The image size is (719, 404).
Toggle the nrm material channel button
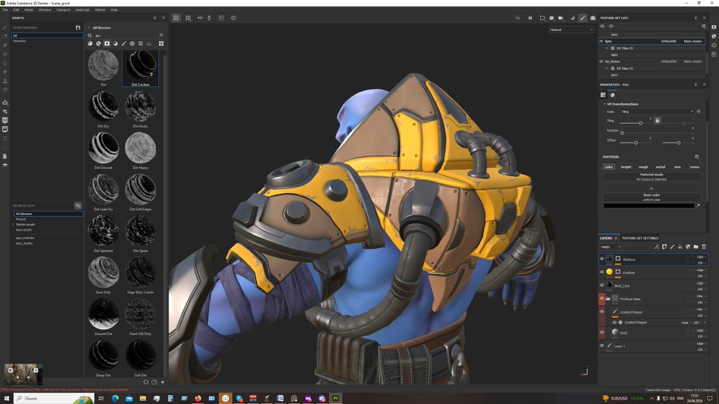[677, 167]
